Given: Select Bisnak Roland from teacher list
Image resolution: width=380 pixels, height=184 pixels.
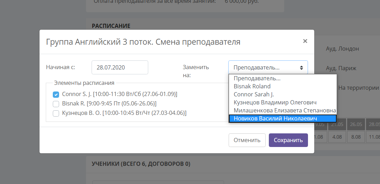Looking at the screenshot, I should click(282, 86).
